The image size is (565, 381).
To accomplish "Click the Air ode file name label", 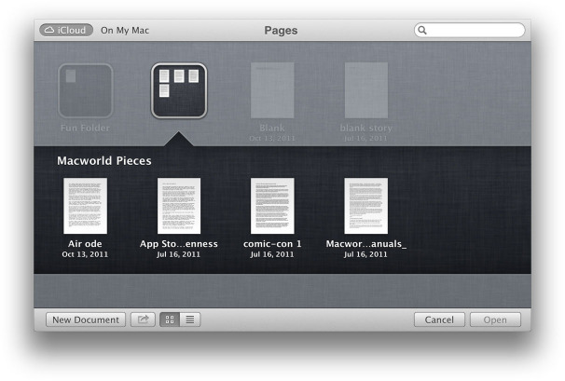I will click(x=85, y=244).
